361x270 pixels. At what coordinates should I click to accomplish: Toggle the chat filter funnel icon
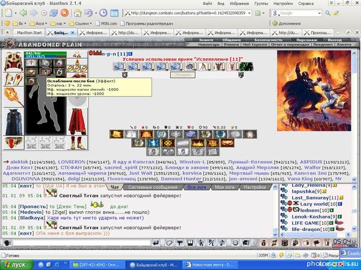point(179,242)
